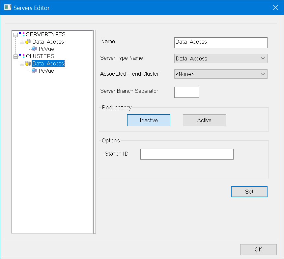Viewport: 284px width, 259px height.
Task: Click the computer icon of PcVue under CLUSTERS
Action: [34, 71]
